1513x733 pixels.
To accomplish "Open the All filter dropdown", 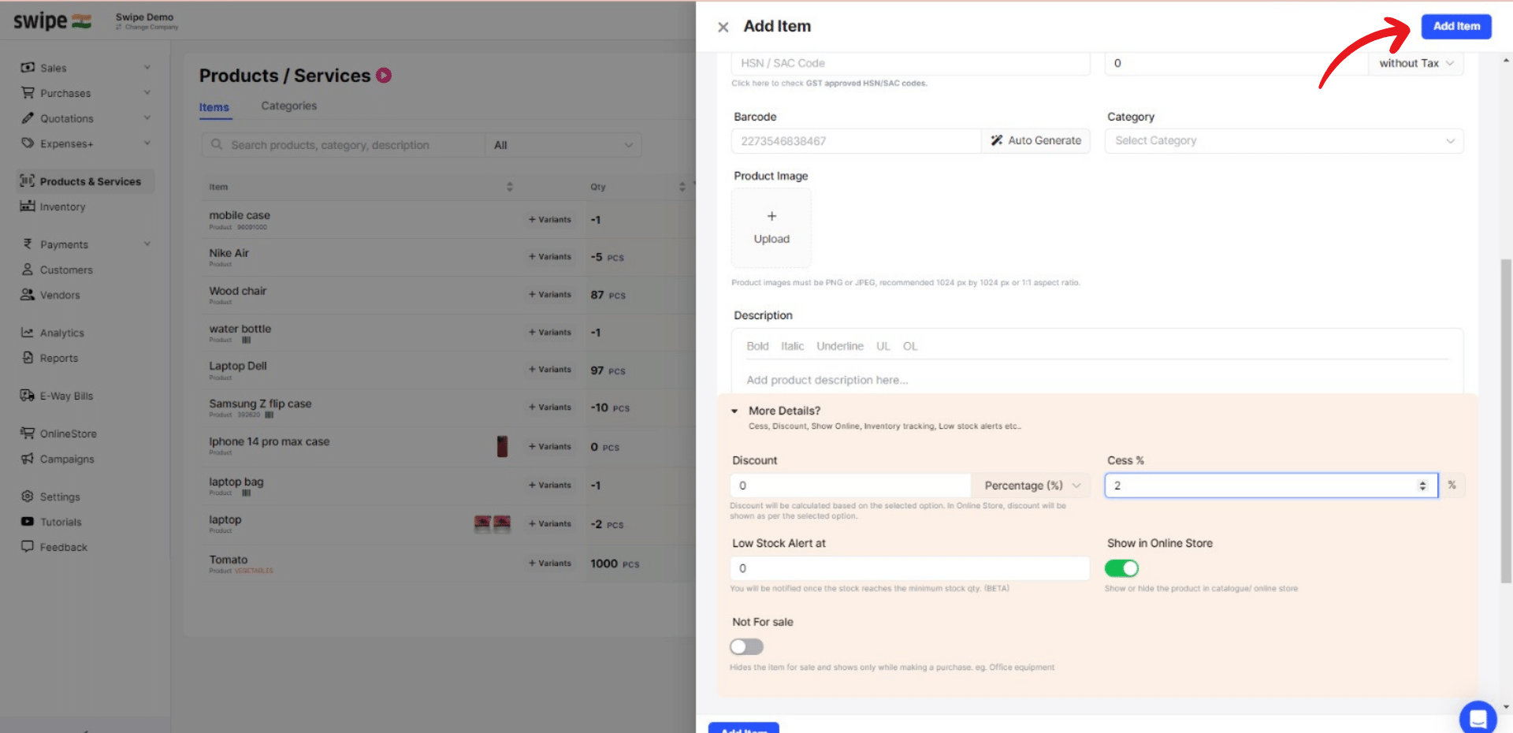I will click(x=563, y=145).
